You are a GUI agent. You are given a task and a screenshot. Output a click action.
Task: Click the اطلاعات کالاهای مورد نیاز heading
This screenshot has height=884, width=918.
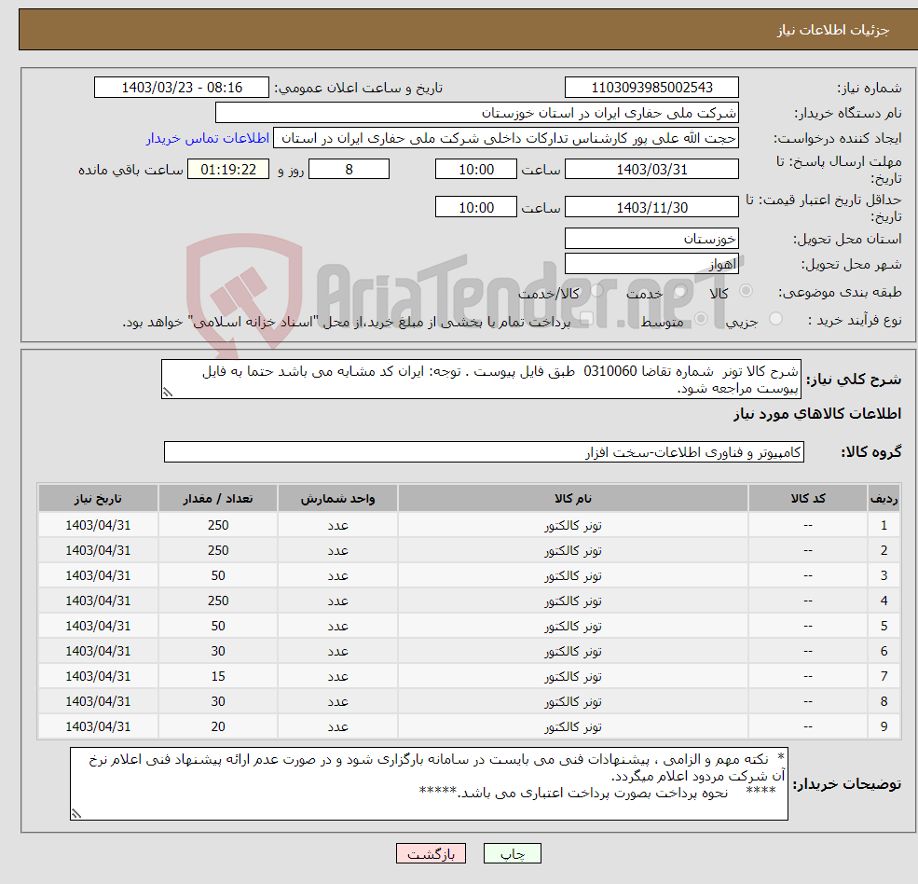point(816,414)
